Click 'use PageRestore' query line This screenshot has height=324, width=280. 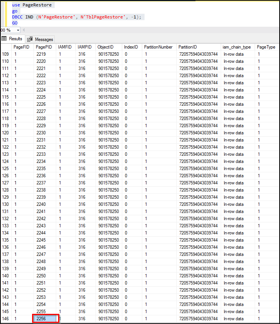point(32,5)
